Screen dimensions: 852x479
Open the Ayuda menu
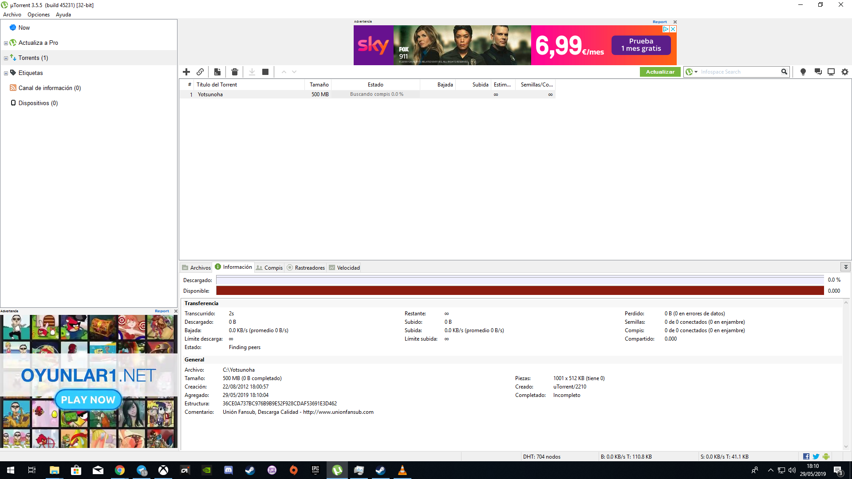(63, 15)
